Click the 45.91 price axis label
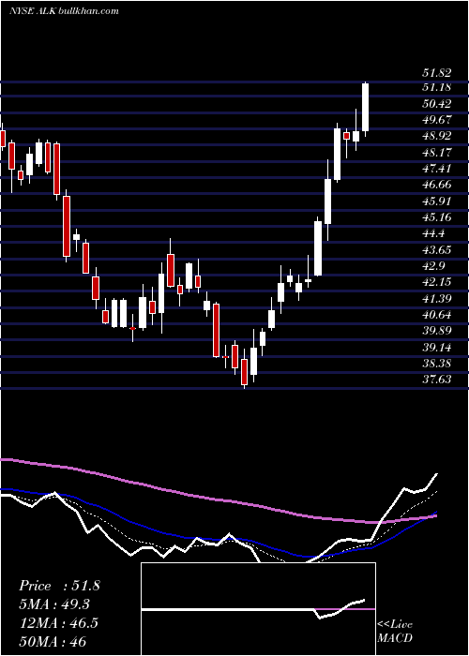The width and height of the screenshot is (469, 656). point(437,201)
